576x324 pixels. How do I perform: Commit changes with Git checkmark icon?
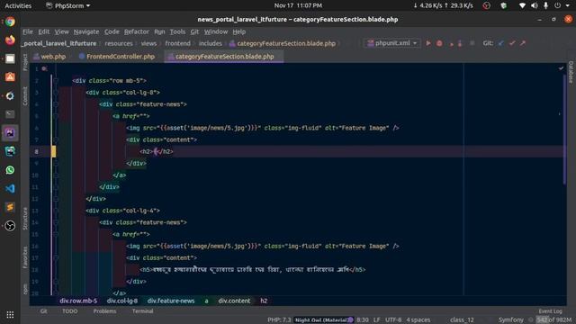pos(512,43)
